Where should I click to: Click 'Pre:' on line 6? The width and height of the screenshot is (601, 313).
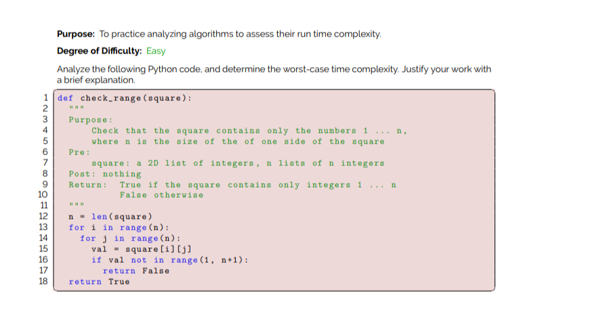[x=79, y=152]
